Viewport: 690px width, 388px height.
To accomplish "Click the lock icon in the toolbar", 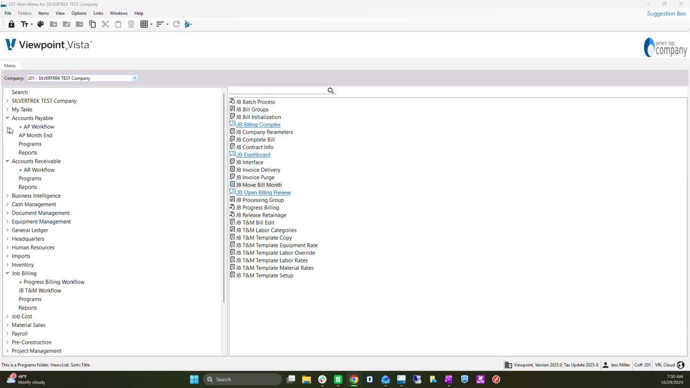I will 11,24.
